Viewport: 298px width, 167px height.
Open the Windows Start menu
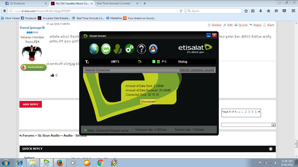pyautogui.click(x=6, y=163)
